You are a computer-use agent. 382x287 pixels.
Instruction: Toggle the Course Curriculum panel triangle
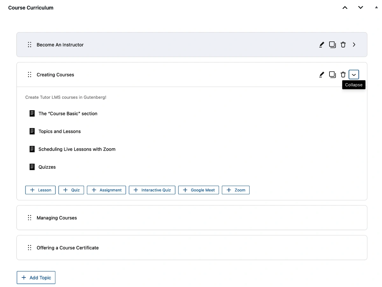pyautogui.click(x=377, y=7)
